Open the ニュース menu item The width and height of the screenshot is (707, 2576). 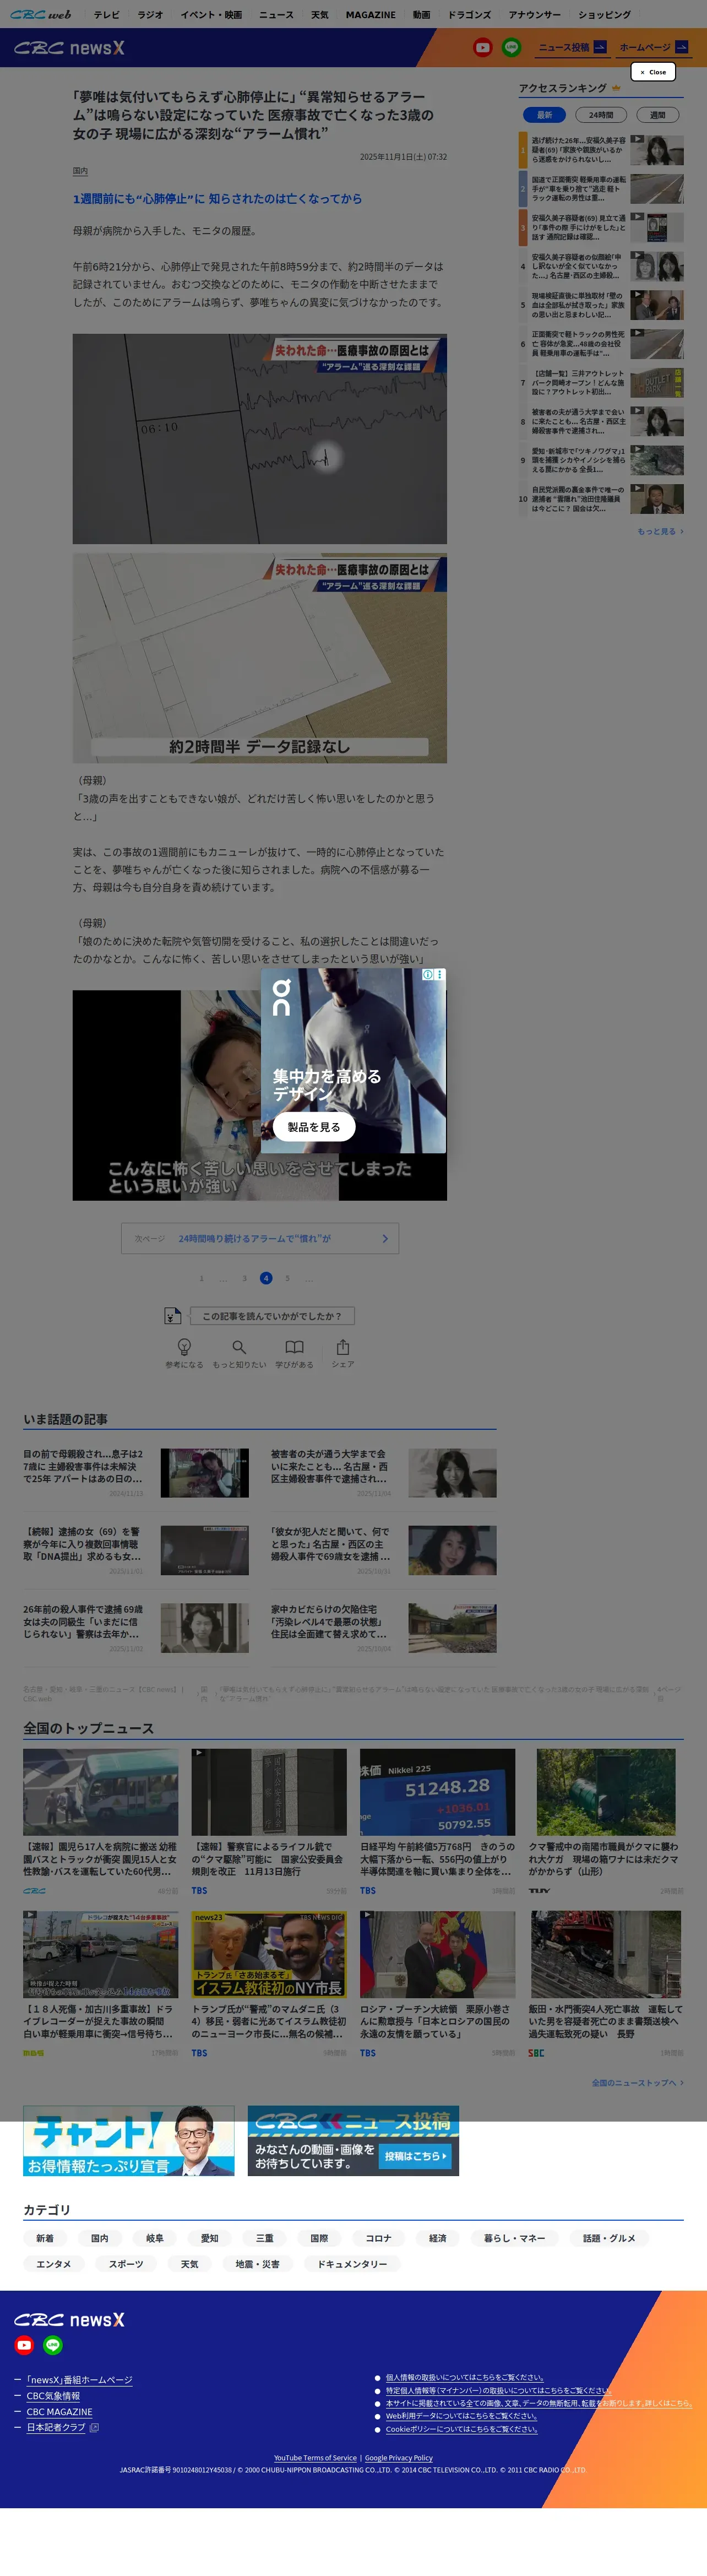[276, 15]
